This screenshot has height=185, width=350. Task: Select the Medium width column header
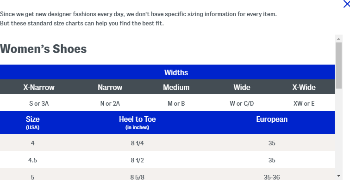(176, 87)
